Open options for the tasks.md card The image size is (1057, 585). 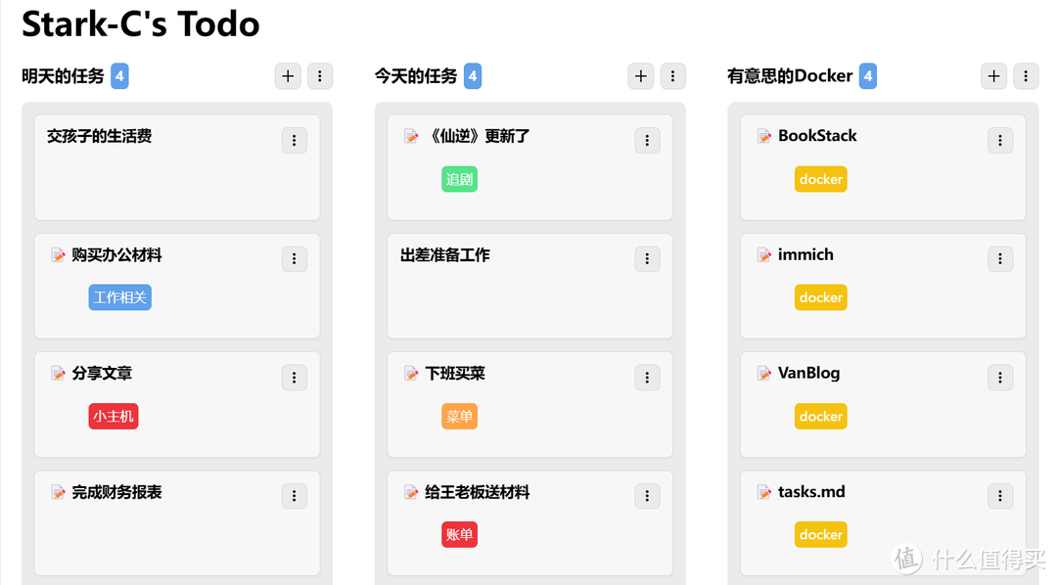(1000, 497)
